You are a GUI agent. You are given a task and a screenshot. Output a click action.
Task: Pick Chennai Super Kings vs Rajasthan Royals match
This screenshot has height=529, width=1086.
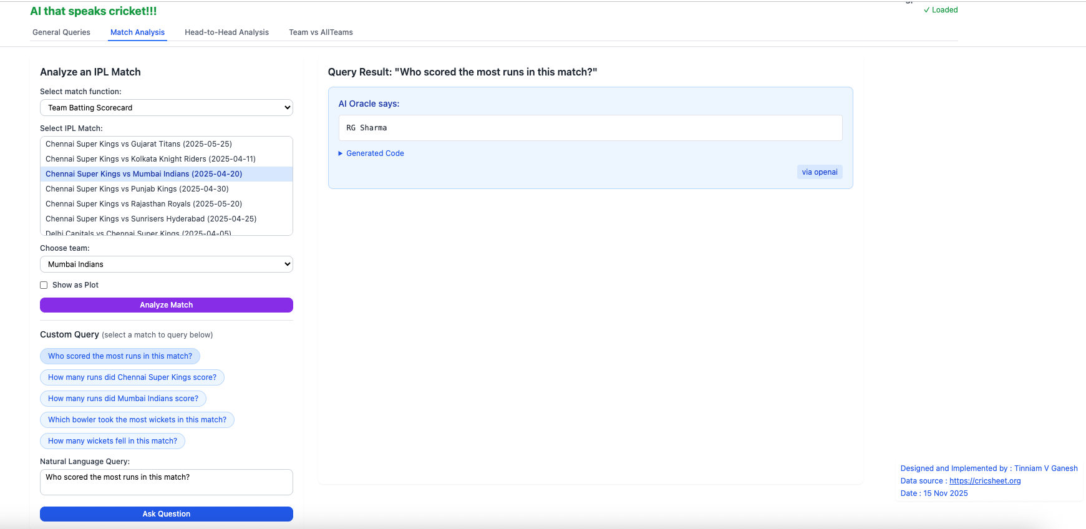pyautogui.click(x=143, y=204)
